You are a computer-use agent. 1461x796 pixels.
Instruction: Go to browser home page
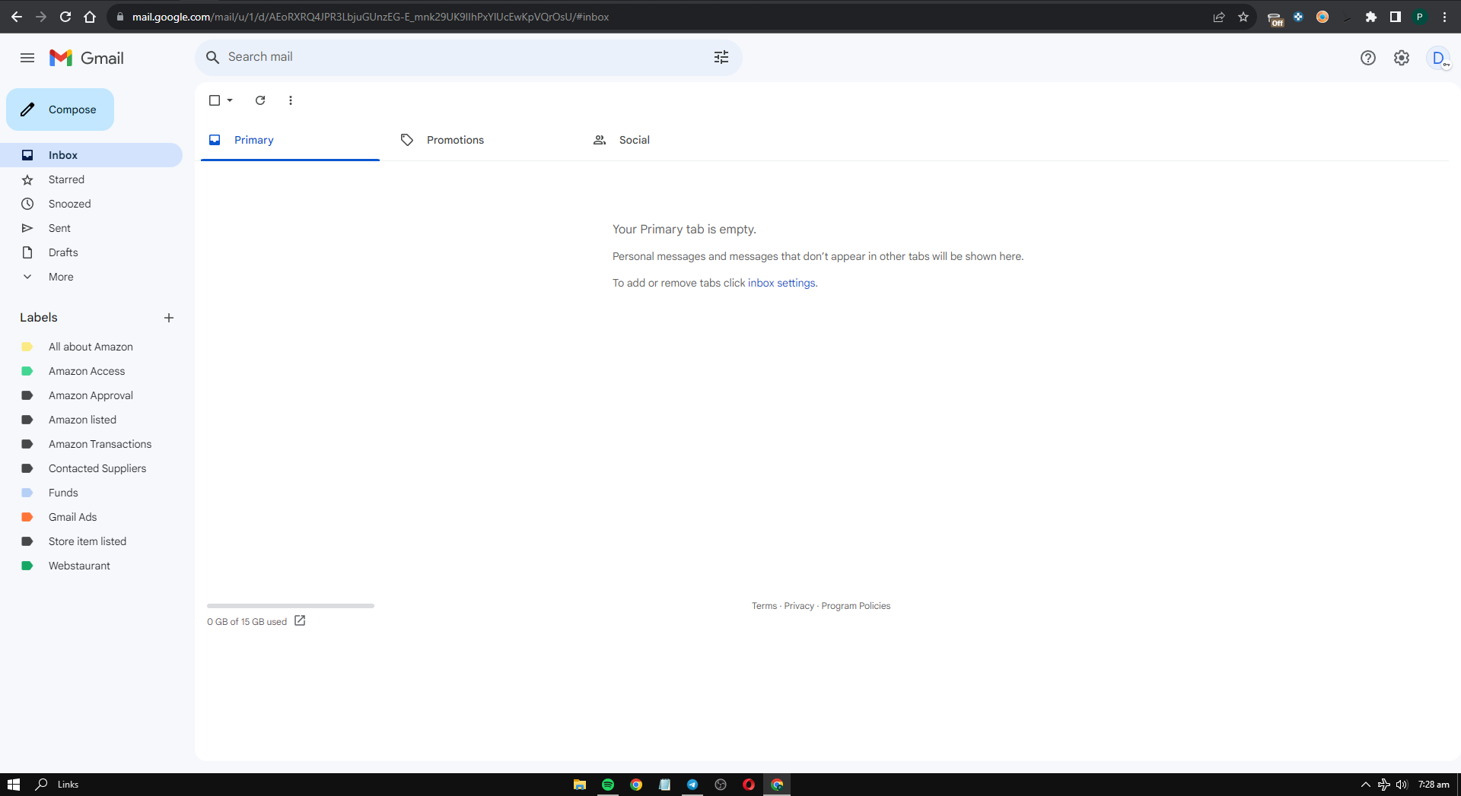[x=90, y=17]
